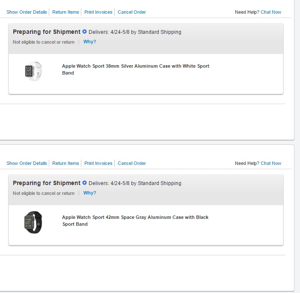Print Invoices for the first order

(98, 12)
